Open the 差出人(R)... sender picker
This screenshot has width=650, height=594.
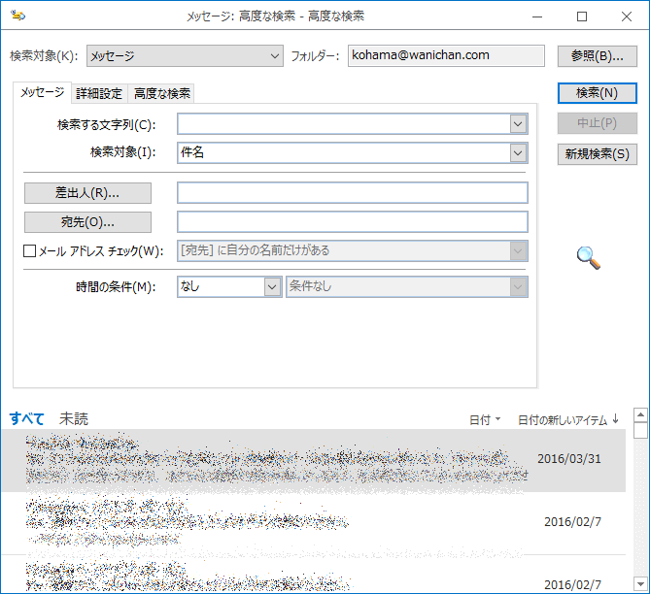[x=87, y=192]
